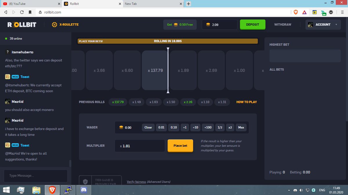Image resolution: width=348 pixels, height=195 pixels.
Task: Click the network tray icon
Action: coord(307,190)
